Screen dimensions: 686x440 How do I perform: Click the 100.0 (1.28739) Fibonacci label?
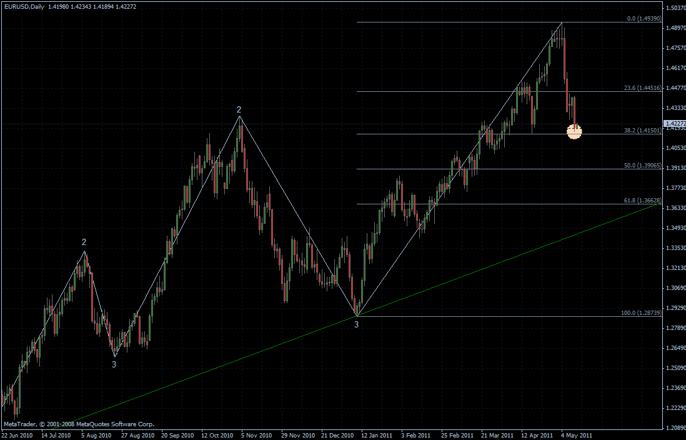[642, 313]
